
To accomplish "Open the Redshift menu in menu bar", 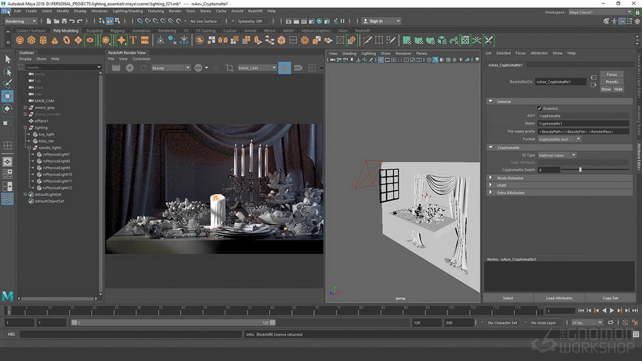I will click(x=255, y=11).
